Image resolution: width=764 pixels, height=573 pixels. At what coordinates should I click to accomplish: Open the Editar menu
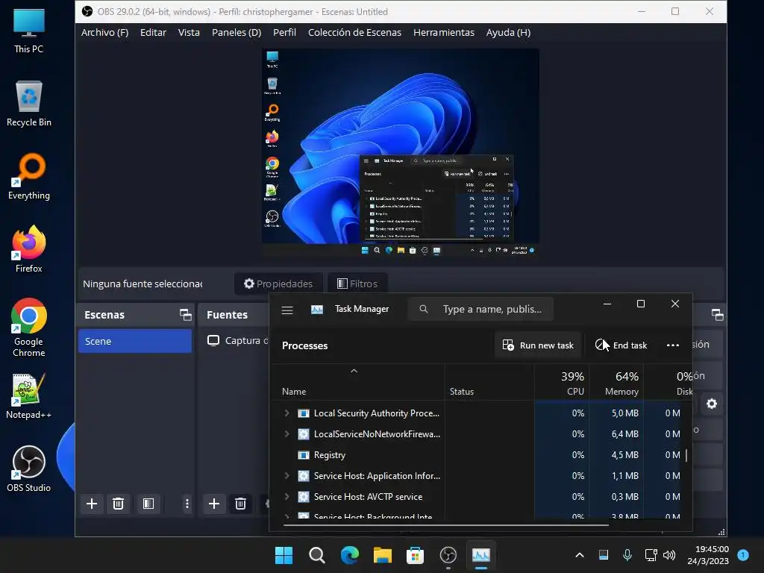pos(153,33)
